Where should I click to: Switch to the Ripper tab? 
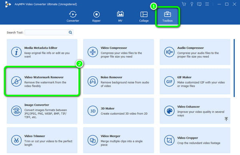pos(96,16)
